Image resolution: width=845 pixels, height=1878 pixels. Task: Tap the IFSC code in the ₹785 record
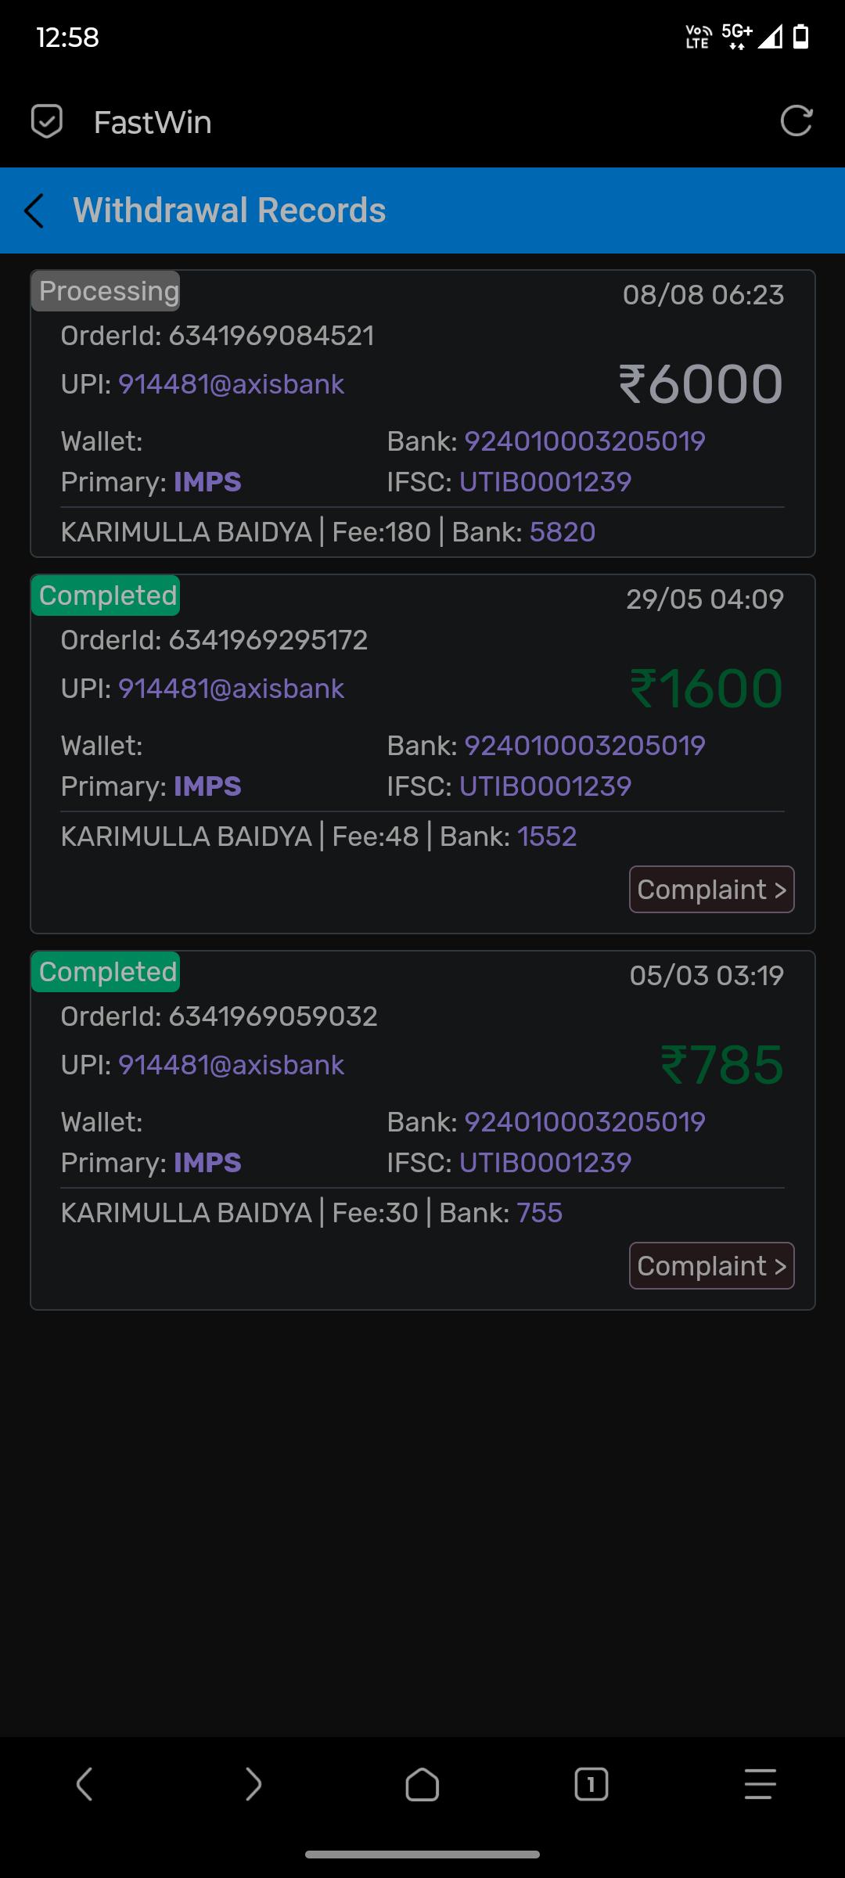pos(545,1163)
